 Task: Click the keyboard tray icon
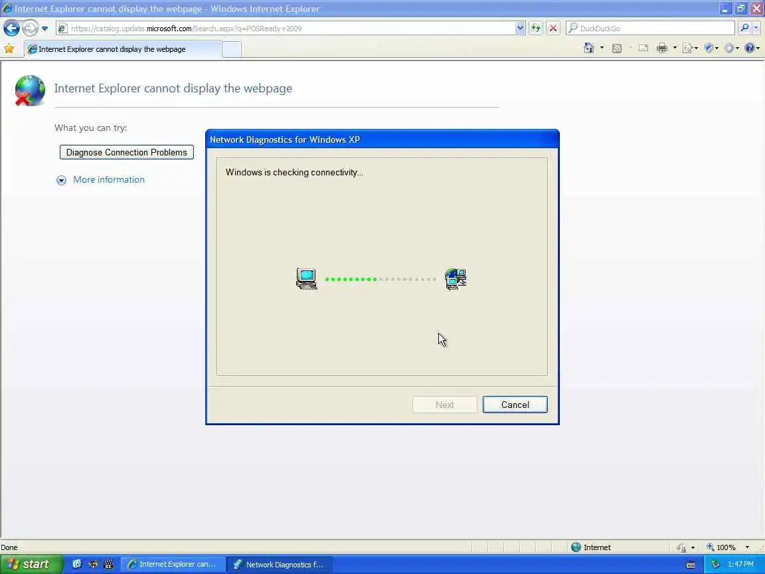[691, 565]
